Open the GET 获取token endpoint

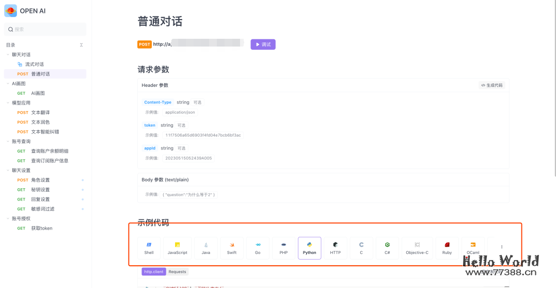click(x=45, y=228)
